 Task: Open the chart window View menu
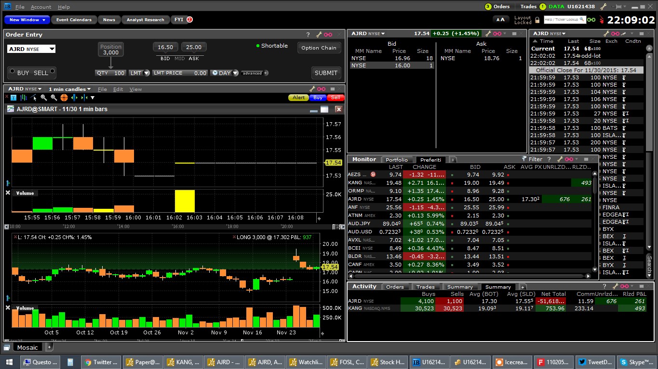click(135, 89)
